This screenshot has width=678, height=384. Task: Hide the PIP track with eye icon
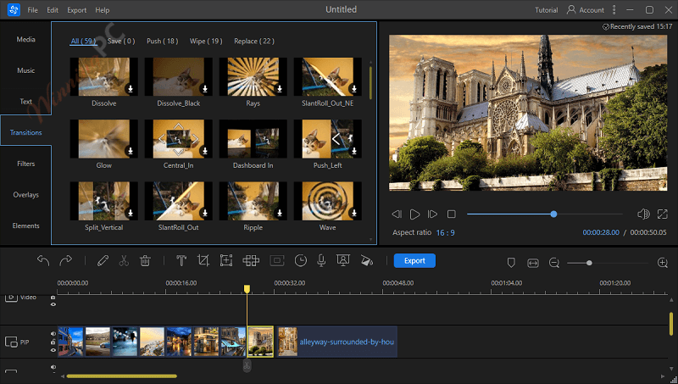click(53, 350)
